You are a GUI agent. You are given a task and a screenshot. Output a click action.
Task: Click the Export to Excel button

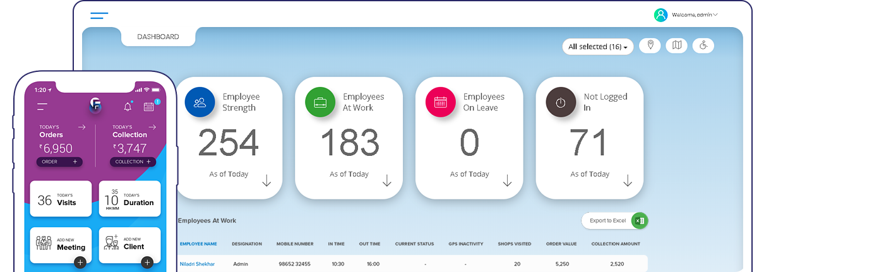point(614,221)
